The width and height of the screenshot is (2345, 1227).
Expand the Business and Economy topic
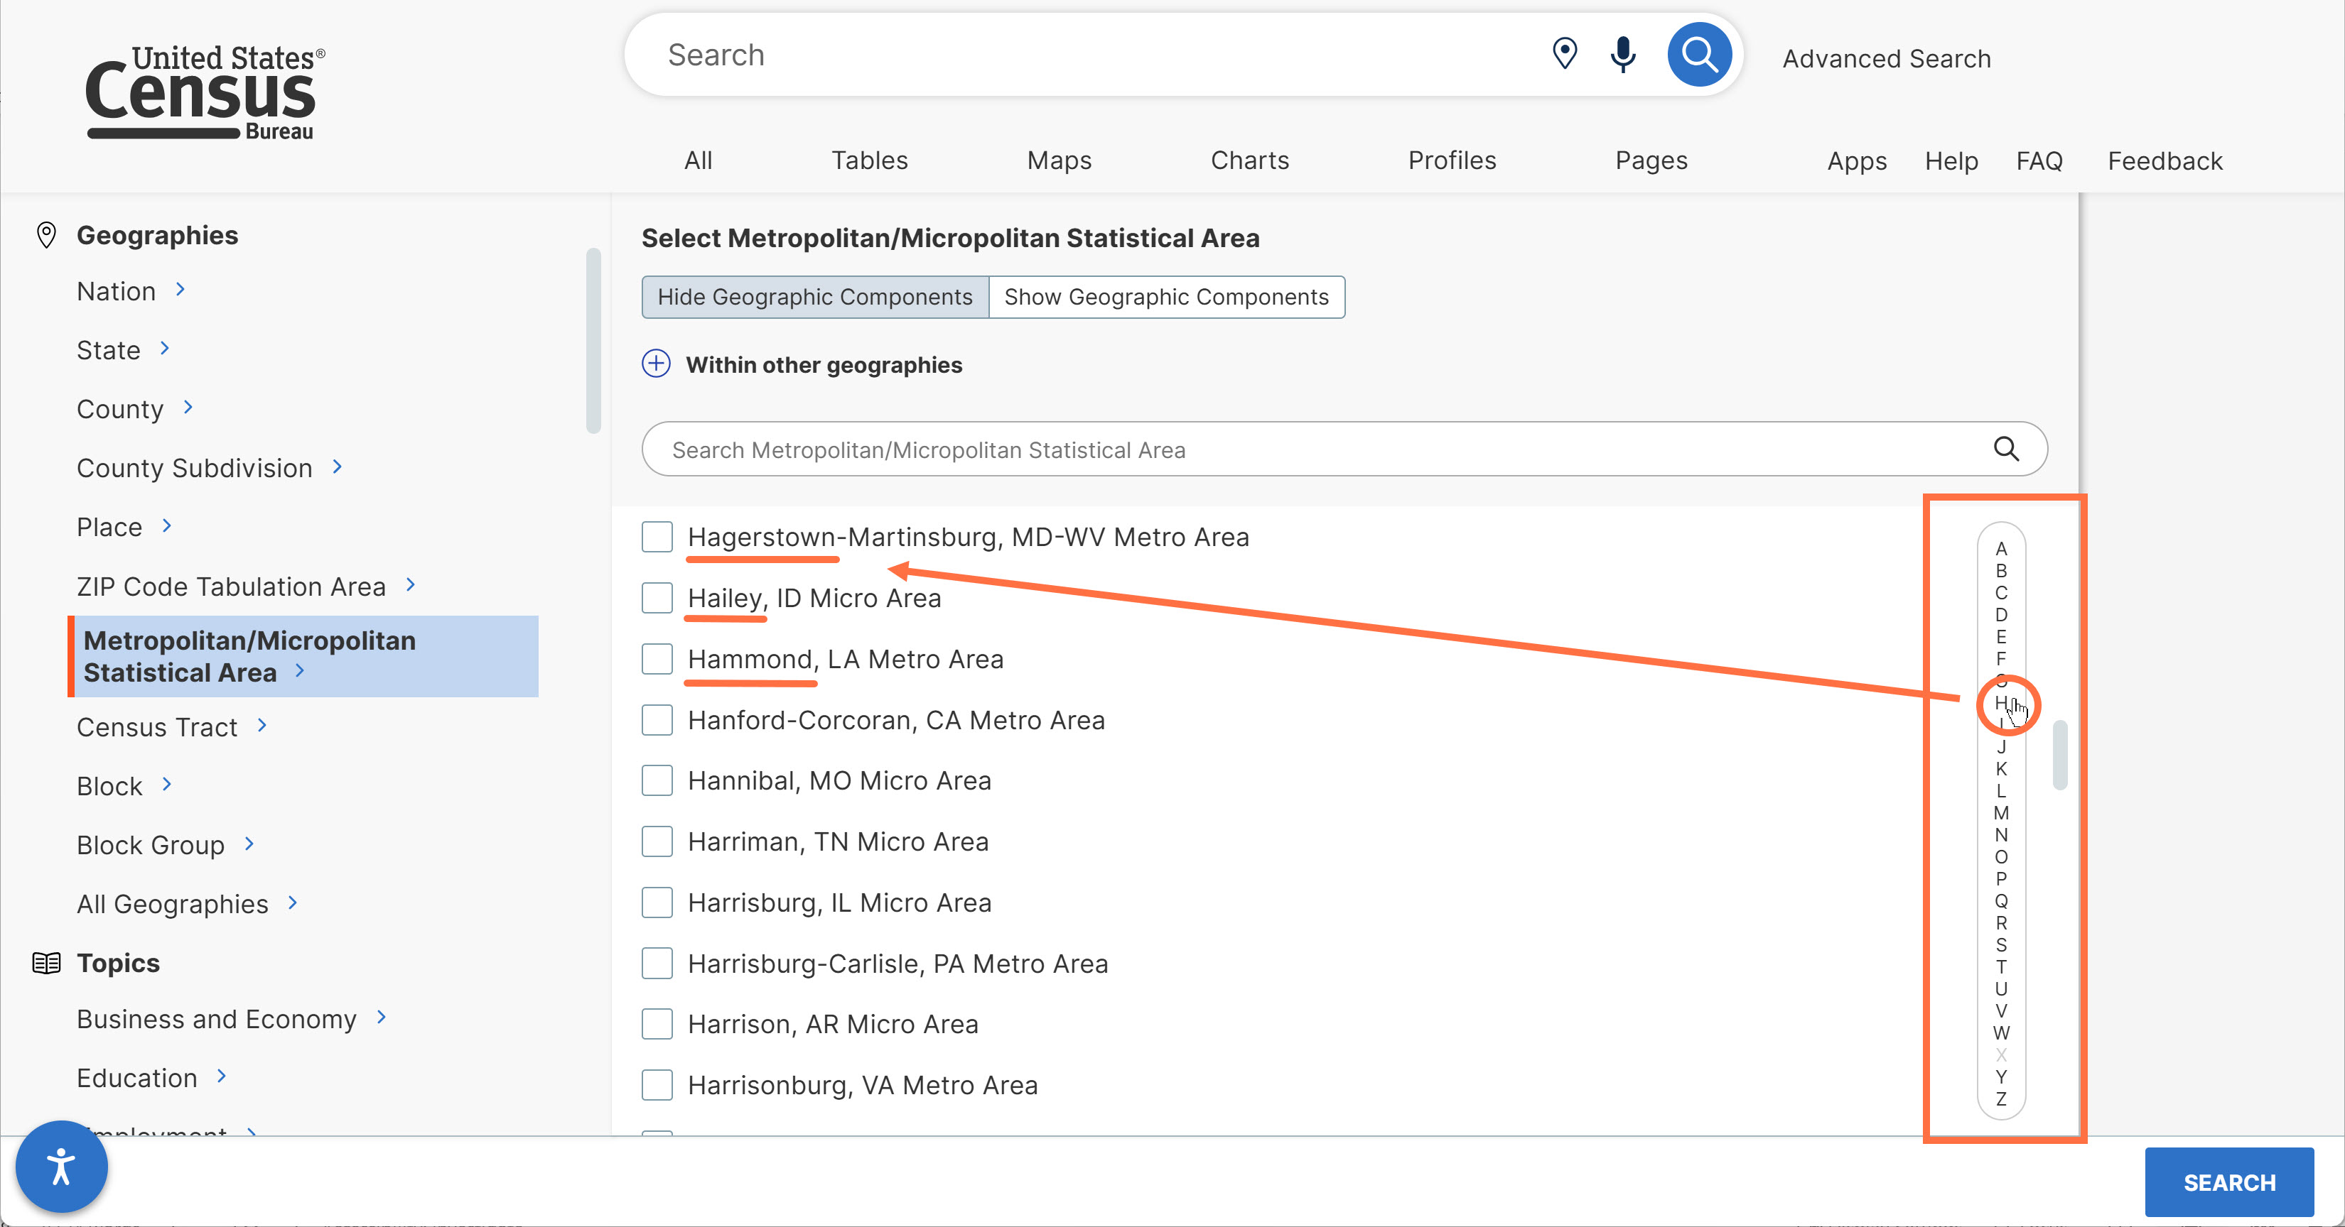pyautogui.click(x=382, y=1017)
